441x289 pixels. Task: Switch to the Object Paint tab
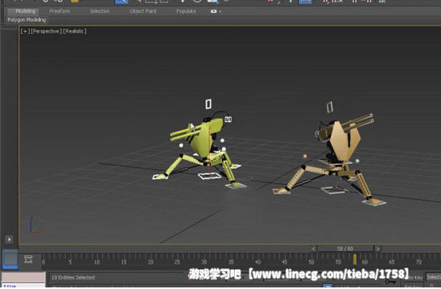(143, 11)
